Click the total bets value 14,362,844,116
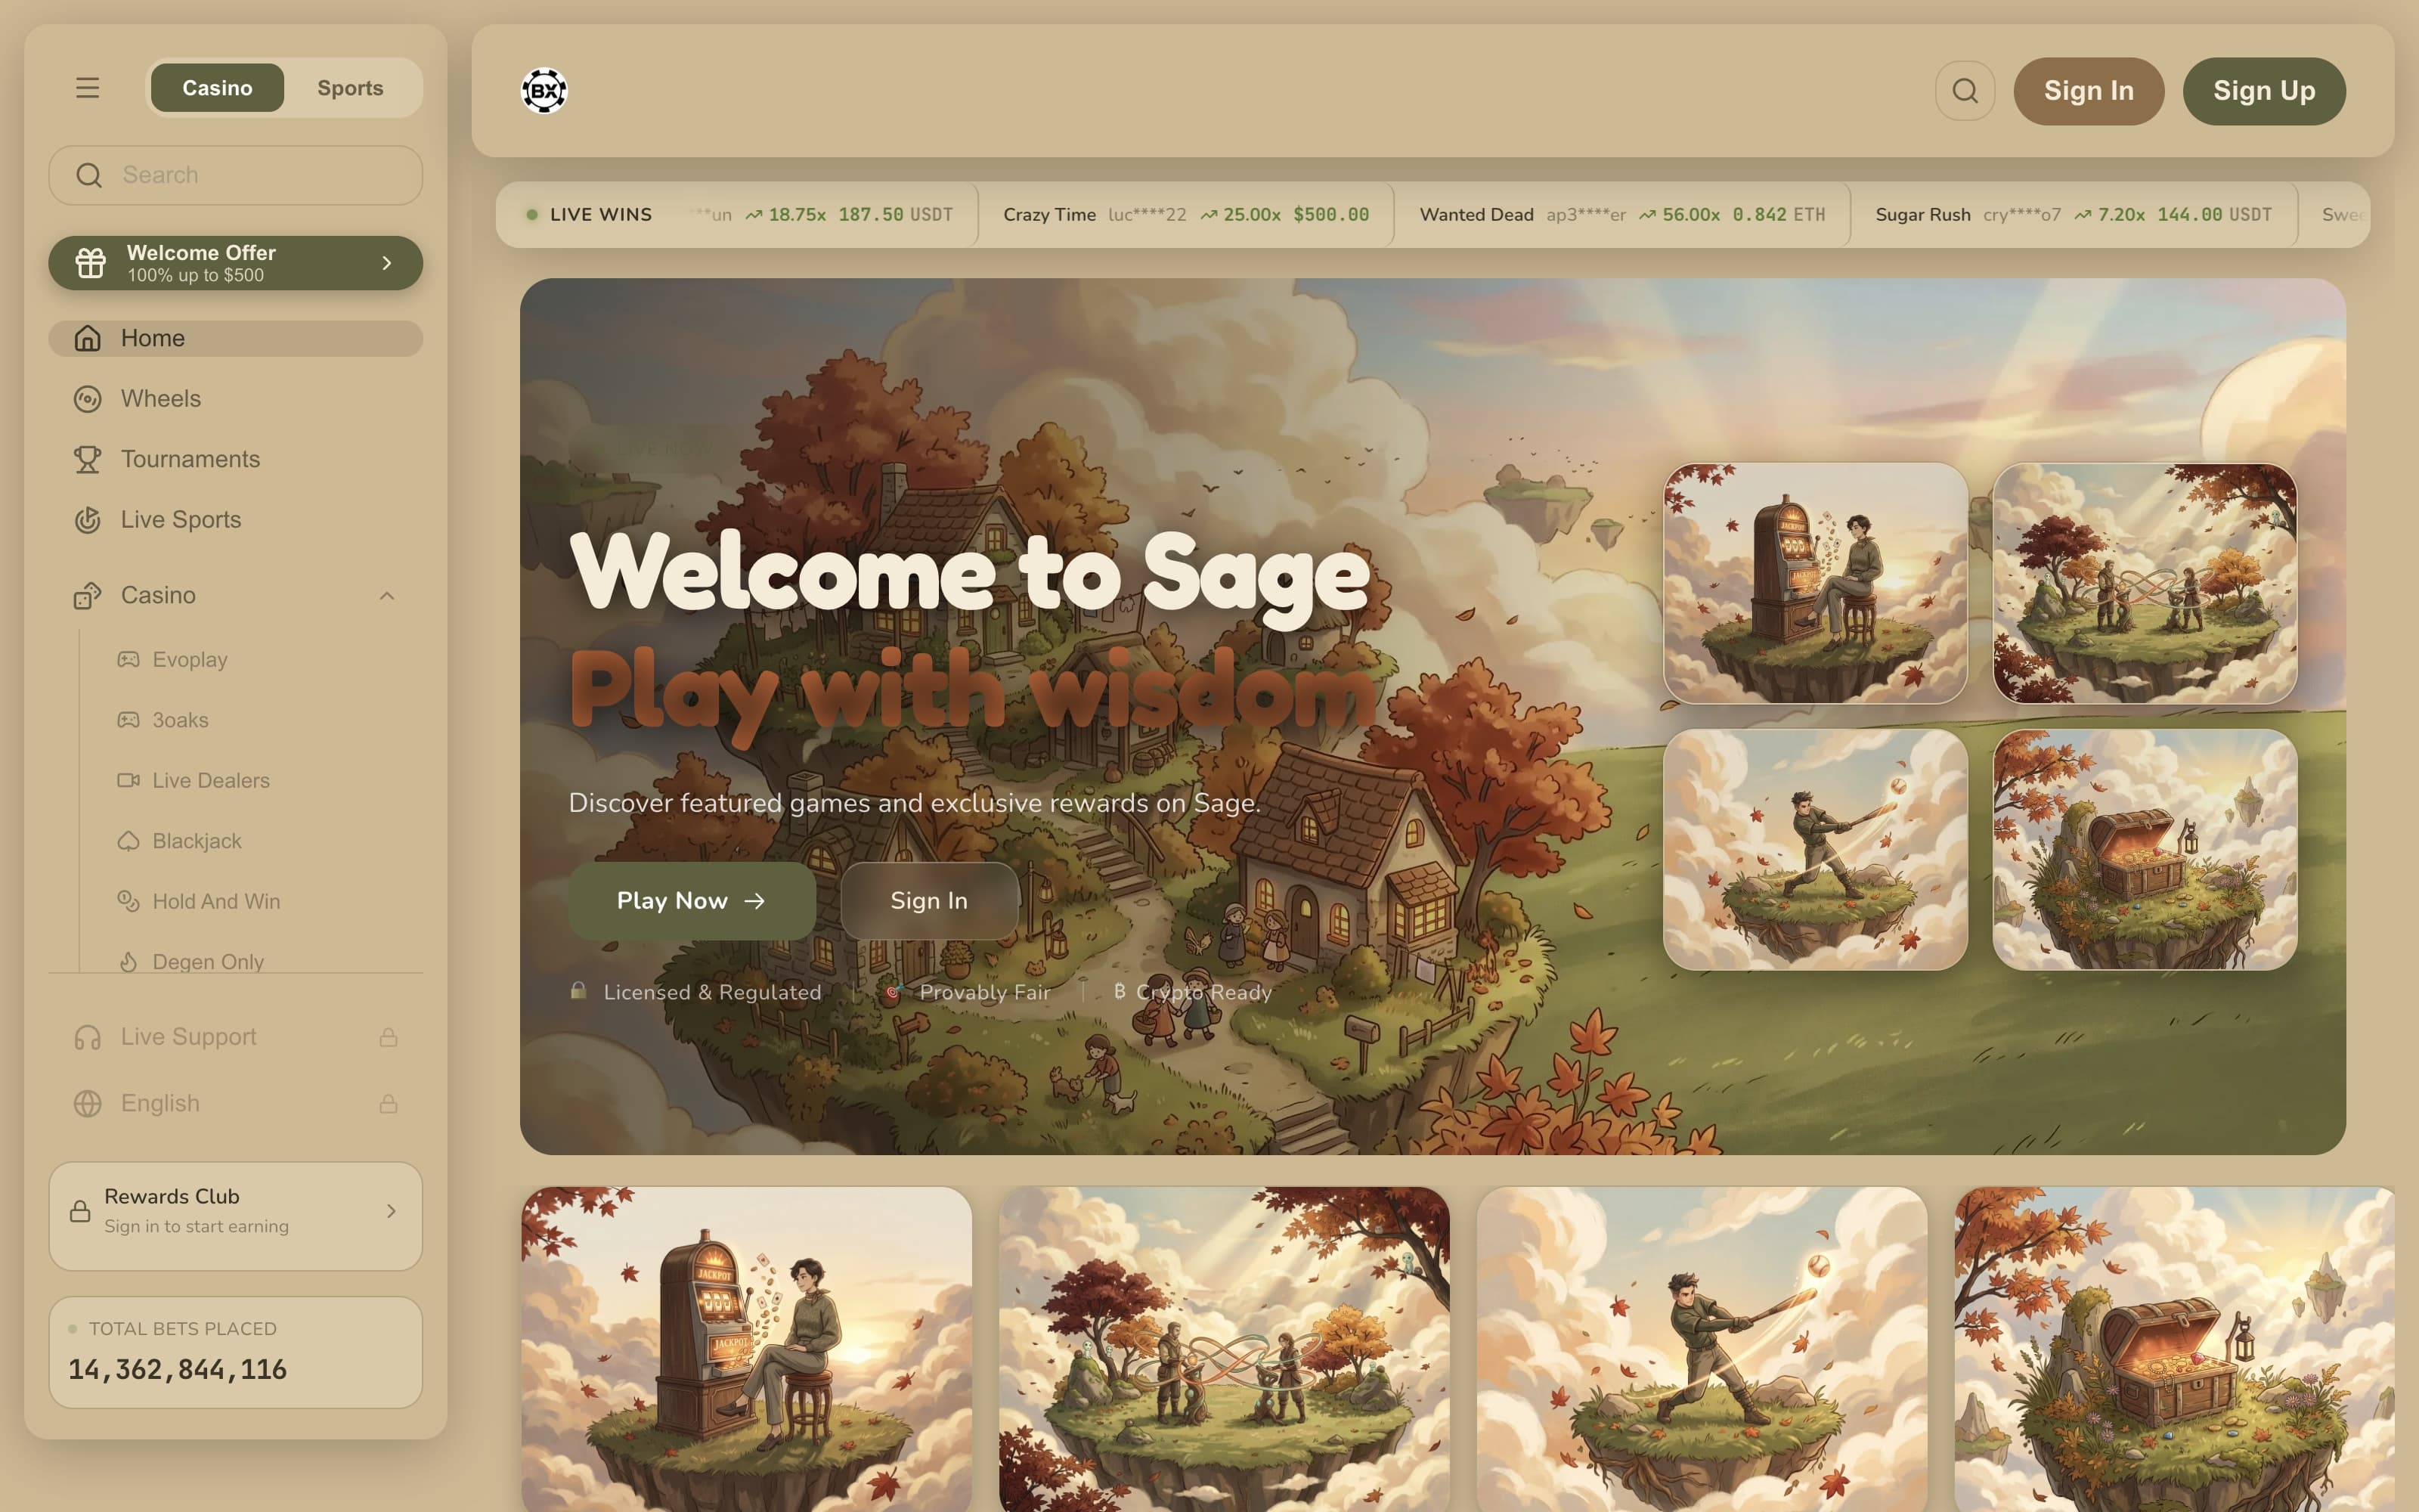2419x1512 pixels. (x=178, y=1369)
